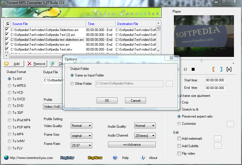
Task: Choose To MPEG output format
Action: point(9,85)
